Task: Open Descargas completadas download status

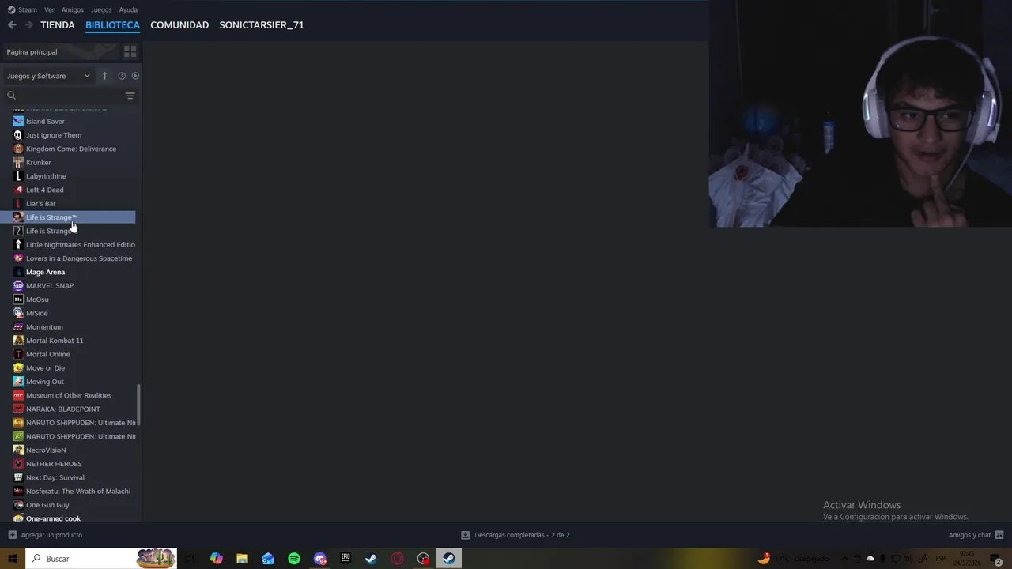Action: tap(515, 535)
